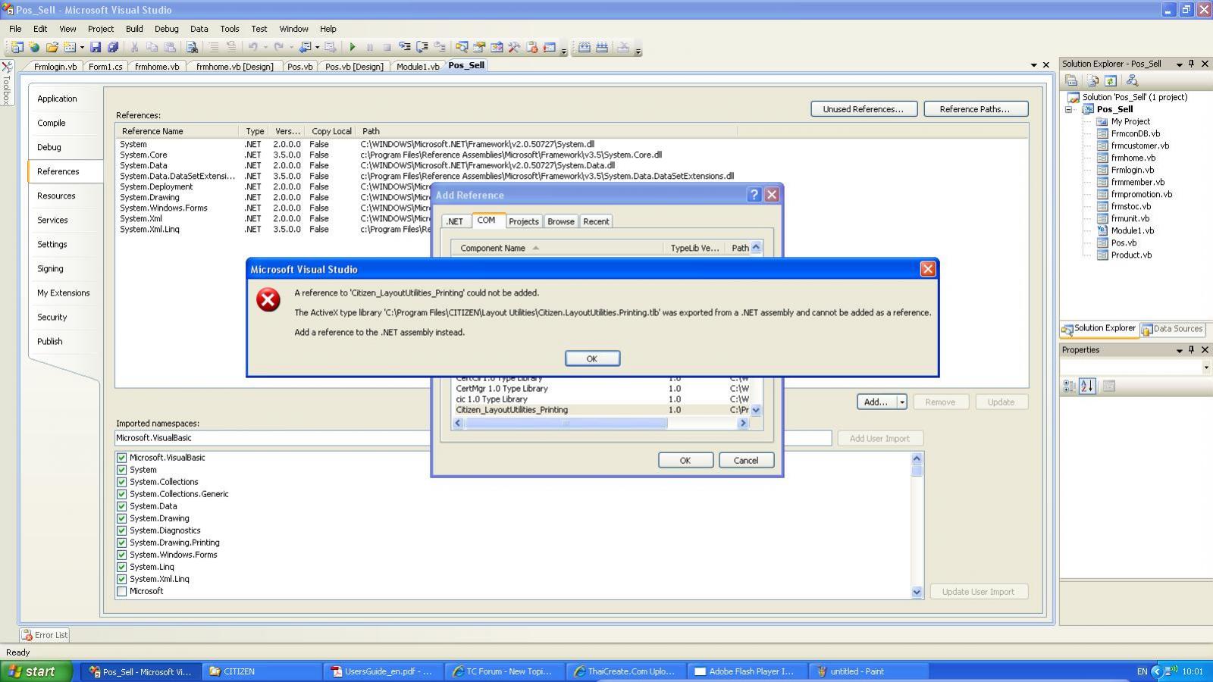Check the unchecked Microsoft namespace checkbox
The width and height of the screenshot is (1213, 682).
coord(121,591)
